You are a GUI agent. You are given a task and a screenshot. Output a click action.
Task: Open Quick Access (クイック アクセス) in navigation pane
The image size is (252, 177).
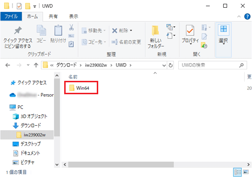(28, 83)
